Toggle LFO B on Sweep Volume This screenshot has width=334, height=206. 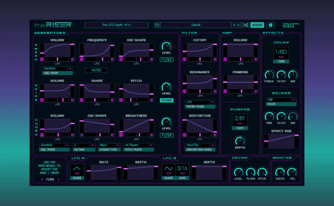coord(73,59)
